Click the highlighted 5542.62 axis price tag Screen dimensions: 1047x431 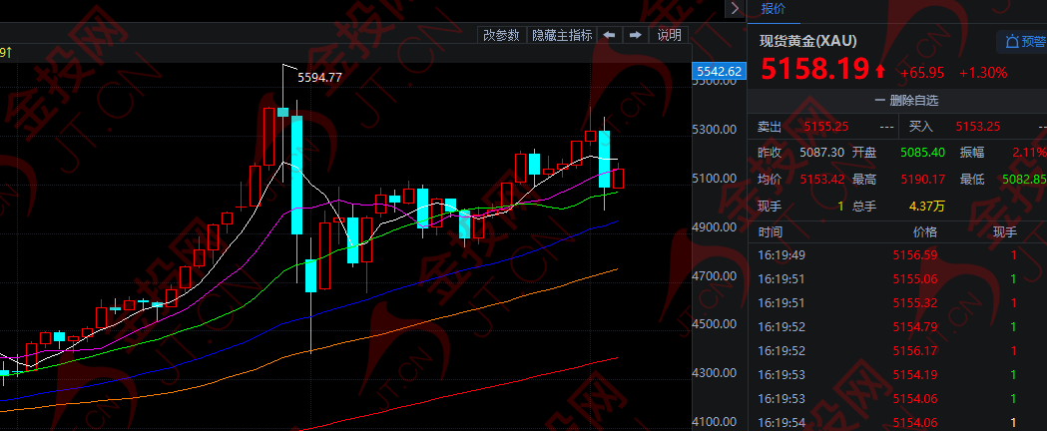pos(720,71)
